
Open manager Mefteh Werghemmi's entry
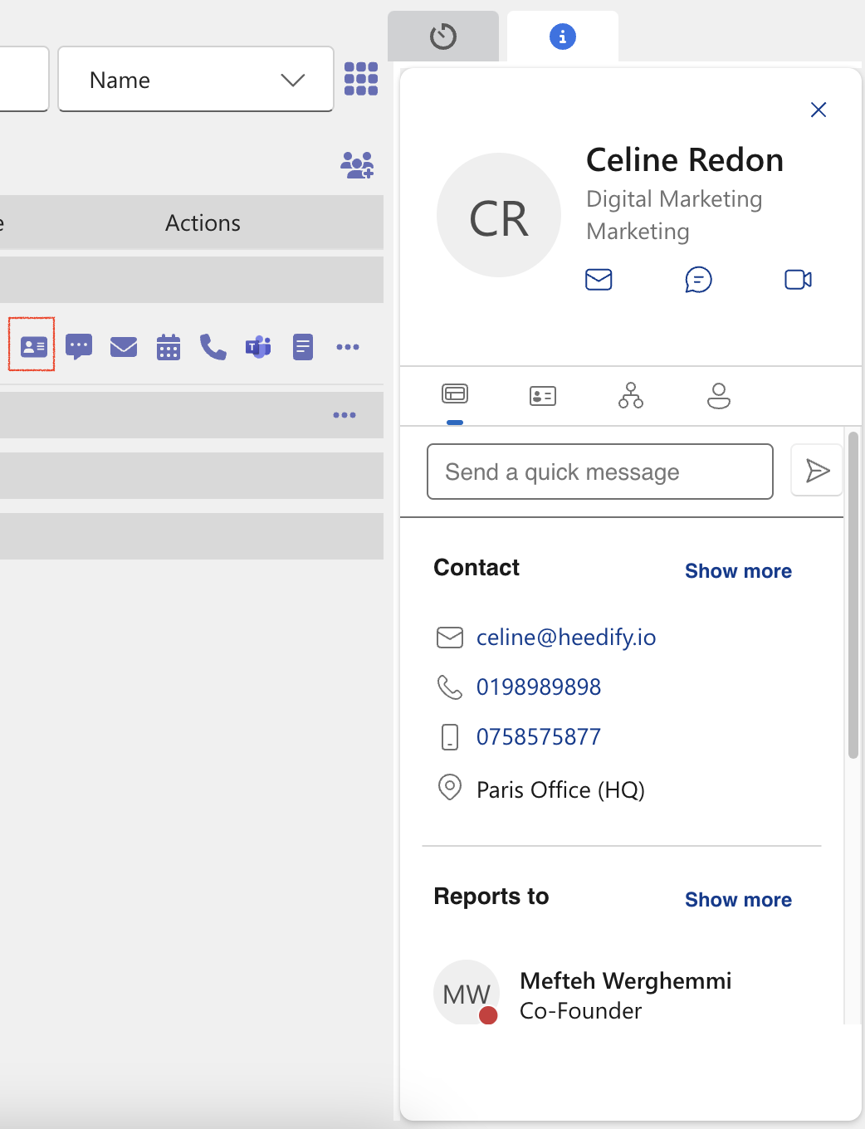(x=626, y=995)
